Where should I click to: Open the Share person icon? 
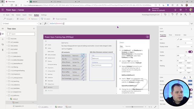tap(185, 15)
